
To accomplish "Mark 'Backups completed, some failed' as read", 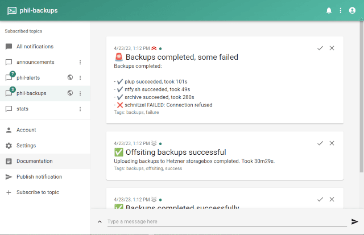I will click(320, 48).
